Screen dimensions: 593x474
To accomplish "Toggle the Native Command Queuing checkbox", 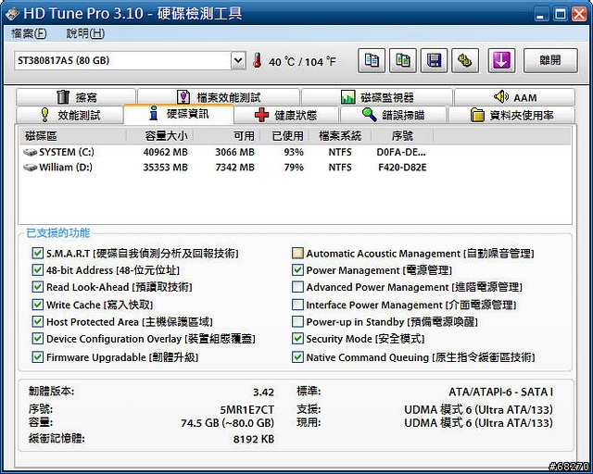I will tap(297, 356).
